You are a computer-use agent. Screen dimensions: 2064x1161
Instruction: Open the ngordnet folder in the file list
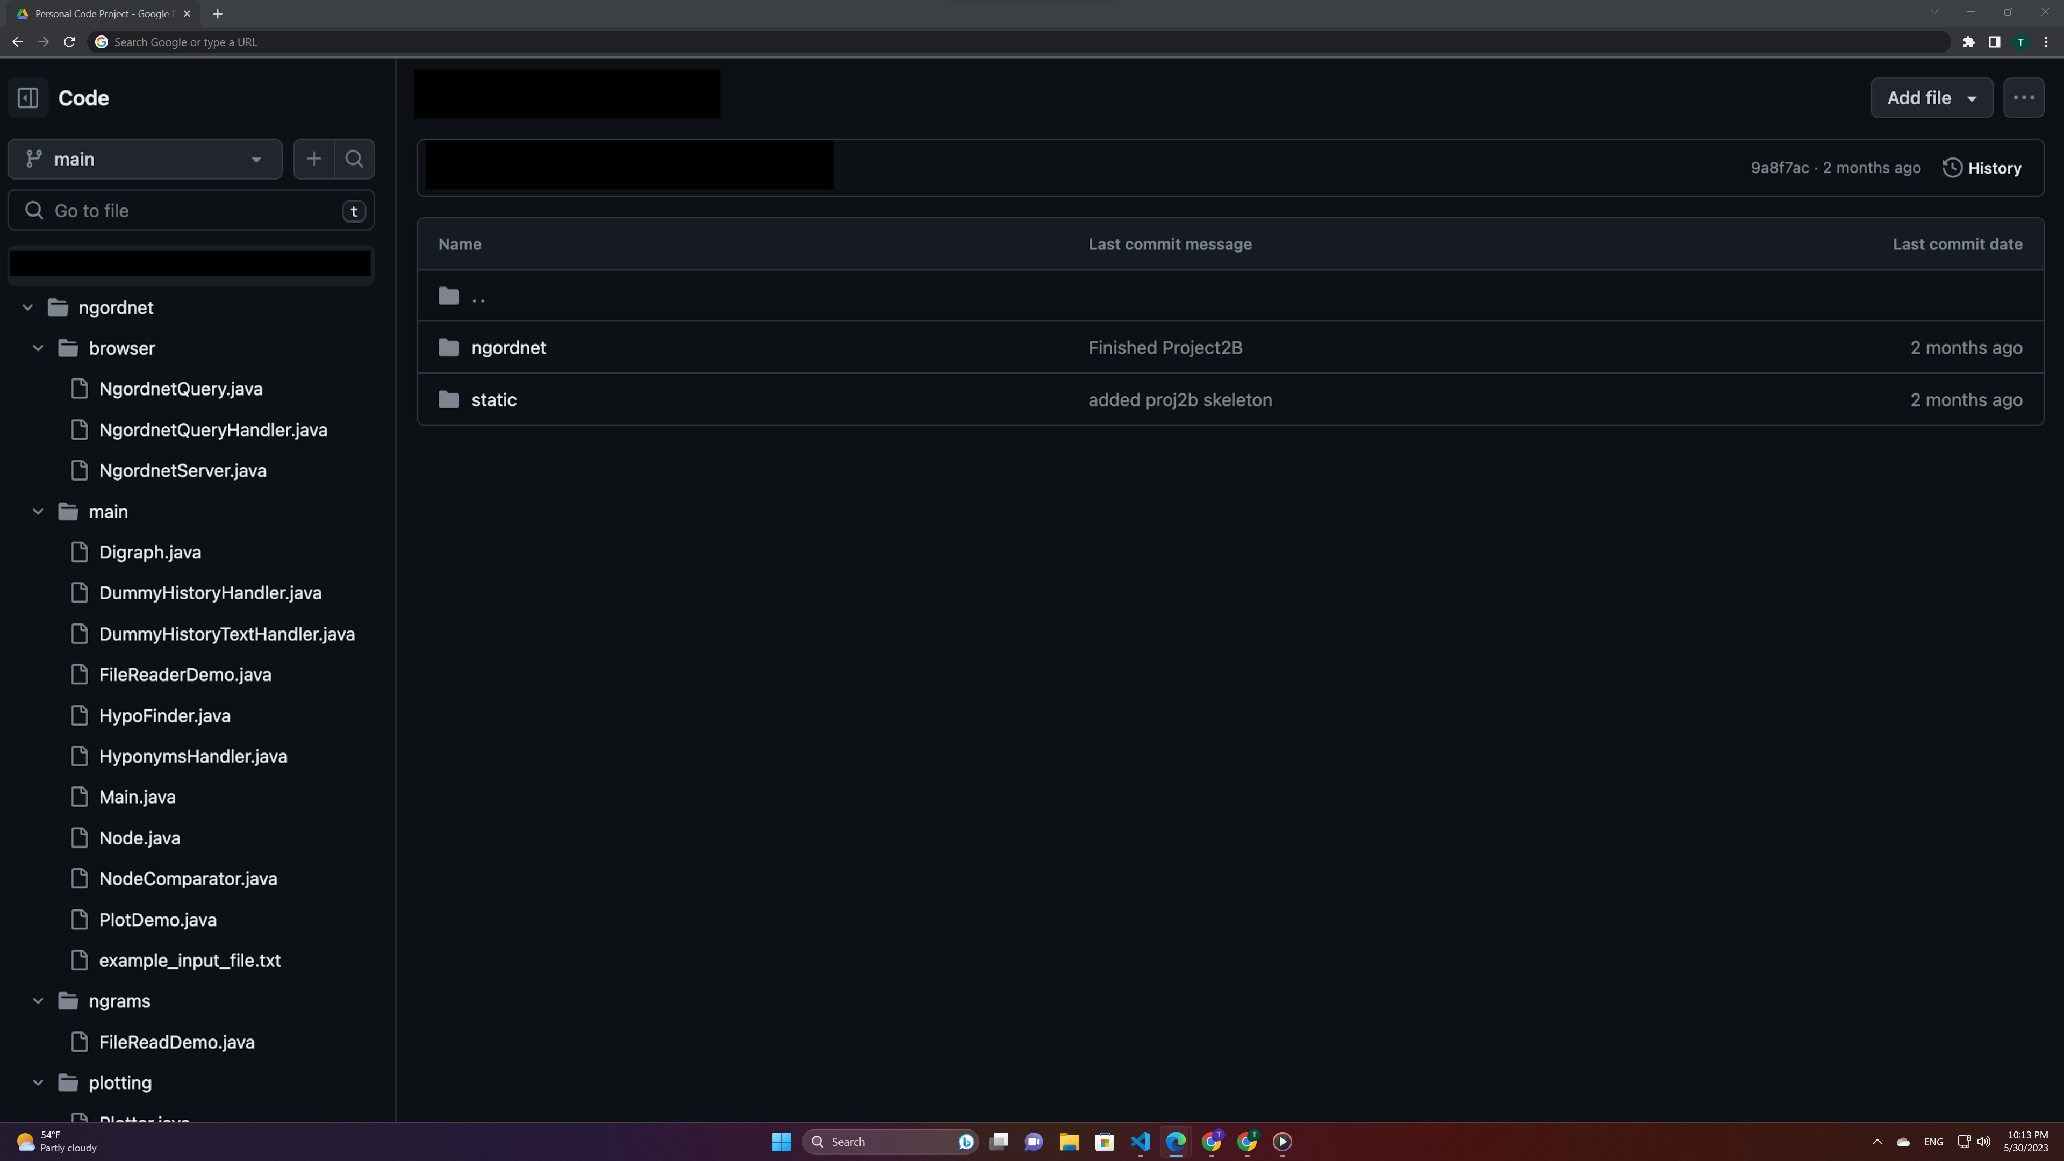click(x=508, y=348)
